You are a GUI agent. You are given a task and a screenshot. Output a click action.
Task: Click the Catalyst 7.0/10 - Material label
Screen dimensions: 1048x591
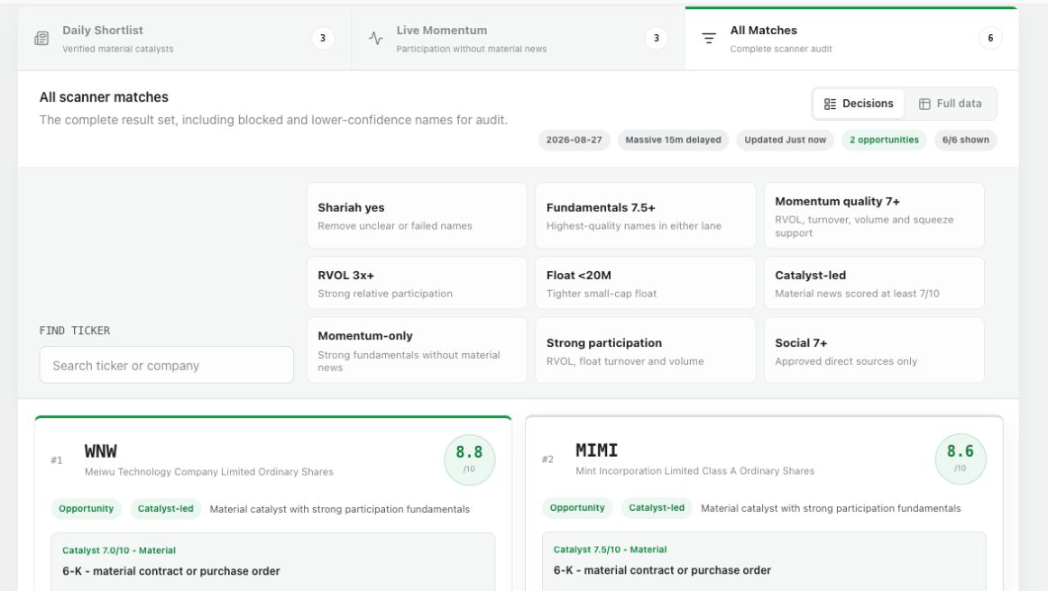119,551
